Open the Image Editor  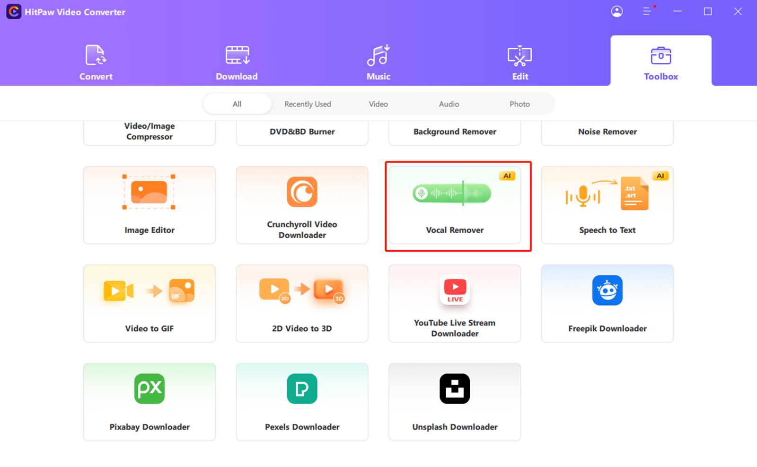[x=149, y=205]
